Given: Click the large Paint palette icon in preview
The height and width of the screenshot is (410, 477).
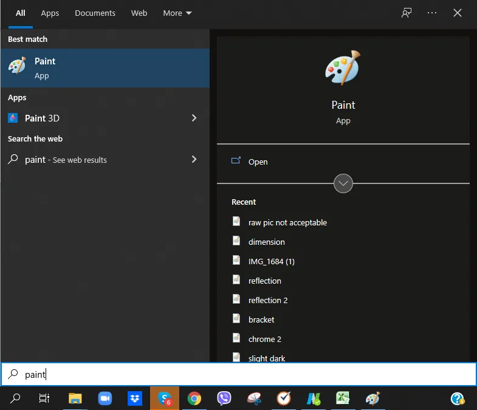Looking at the screenshot, I should [x=343, y=67].
